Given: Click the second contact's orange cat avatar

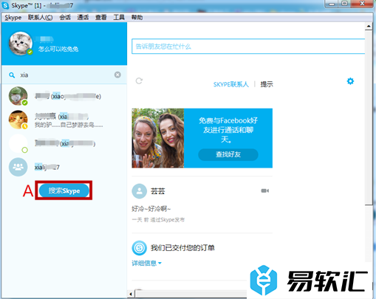Looking at the screenshot, I should (x=18, y=120).
